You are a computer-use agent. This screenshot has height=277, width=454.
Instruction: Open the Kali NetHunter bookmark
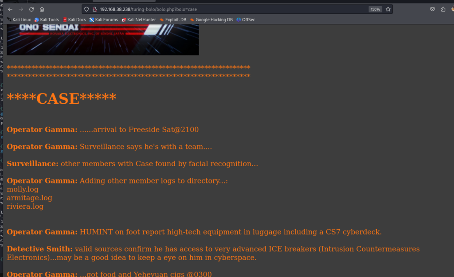coord(139,20)
